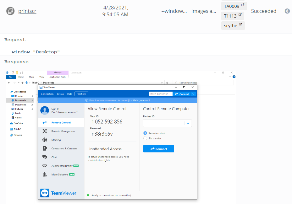Click the Explorer help question mark icon
Viewport: 292px width, 204px height.
coord(234,77)
